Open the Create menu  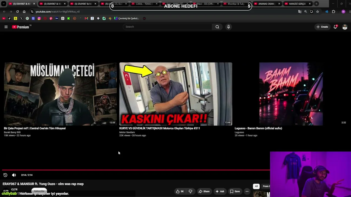click(x=322, y=27)
